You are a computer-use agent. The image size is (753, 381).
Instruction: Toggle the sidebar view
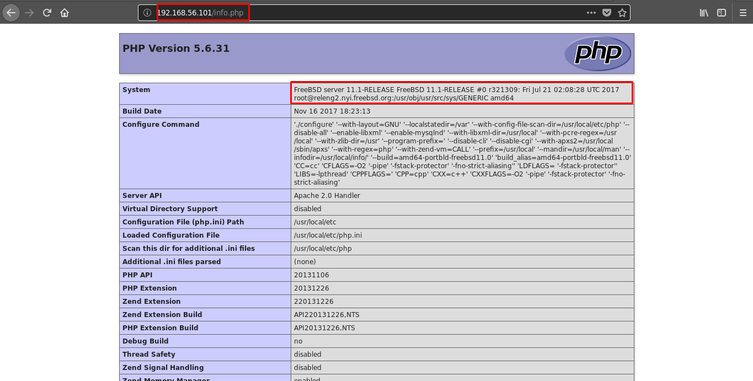[722, 13]
